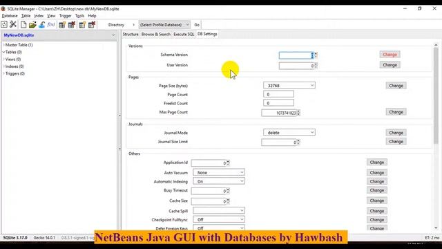Click the Busy Timeout field

click(x=209, y=191)
